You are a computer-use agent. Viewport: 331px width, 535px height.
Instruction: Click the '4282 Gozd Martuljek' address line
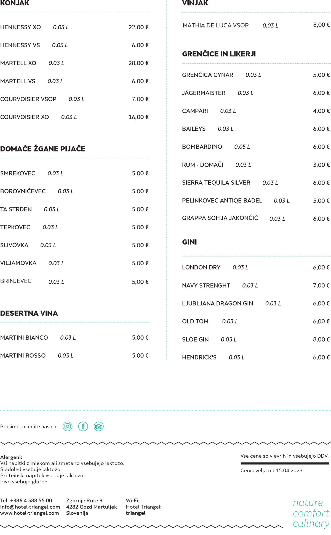point(92,507)
